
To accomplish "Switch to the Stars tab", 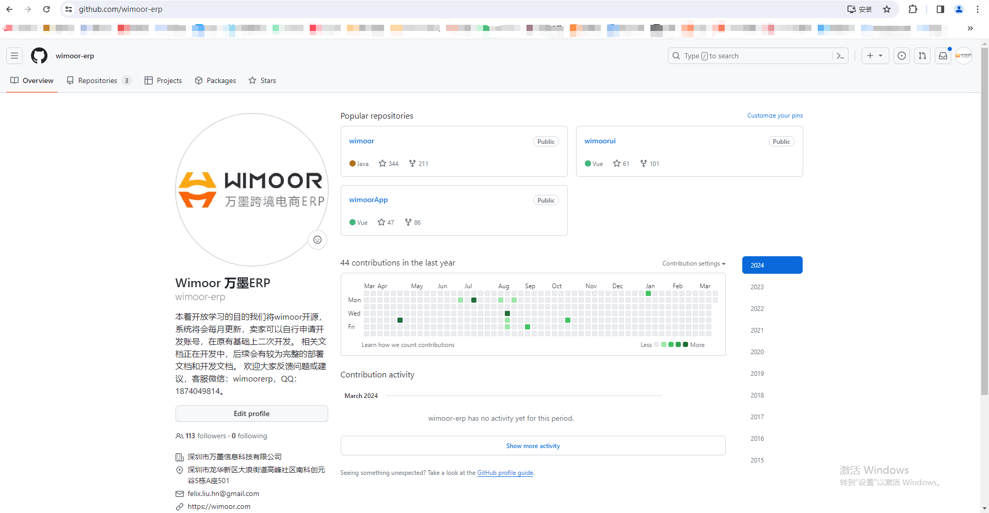I will click(262, 80).
